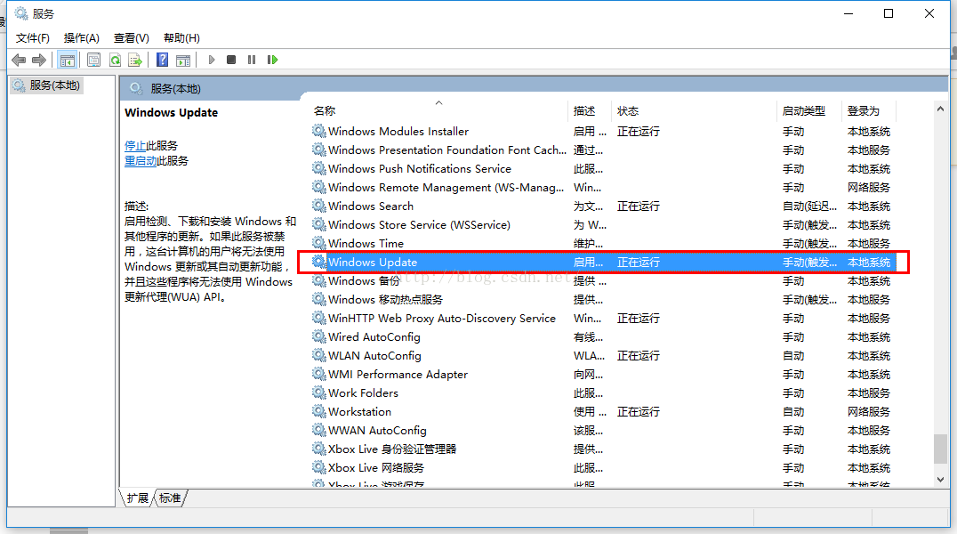Click the gear icon of Wired AutoConfig

pyautogui.click(x=318, y=336)
